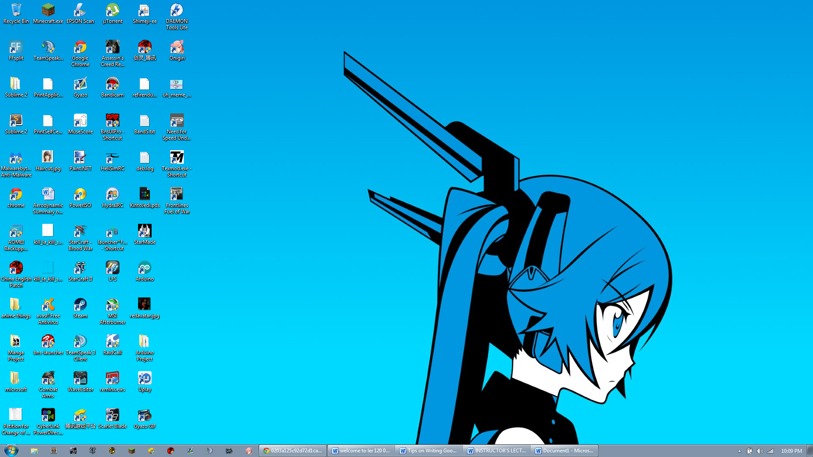Switch to Document1 Microsoft Word window
The image size is (813, 457).
point(564,451)
